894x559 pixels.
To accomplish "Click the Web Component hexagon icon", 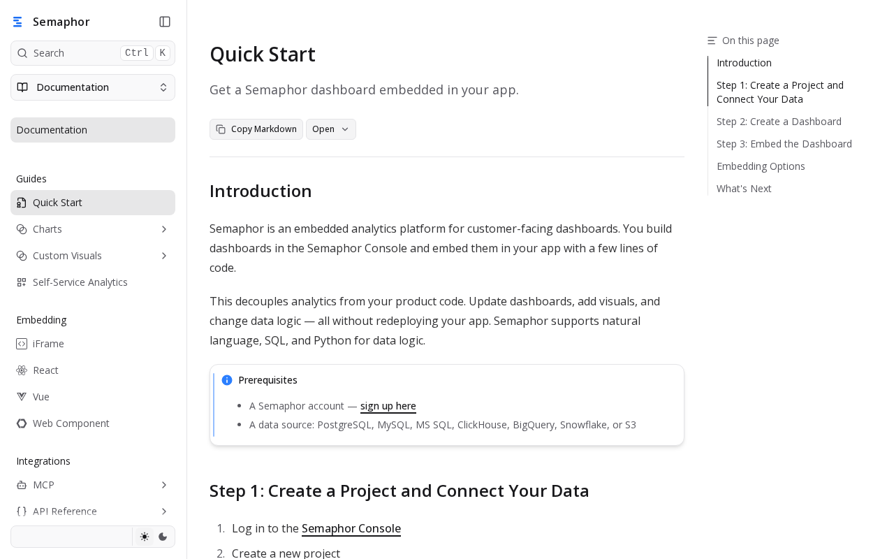I will click(22, 423).
